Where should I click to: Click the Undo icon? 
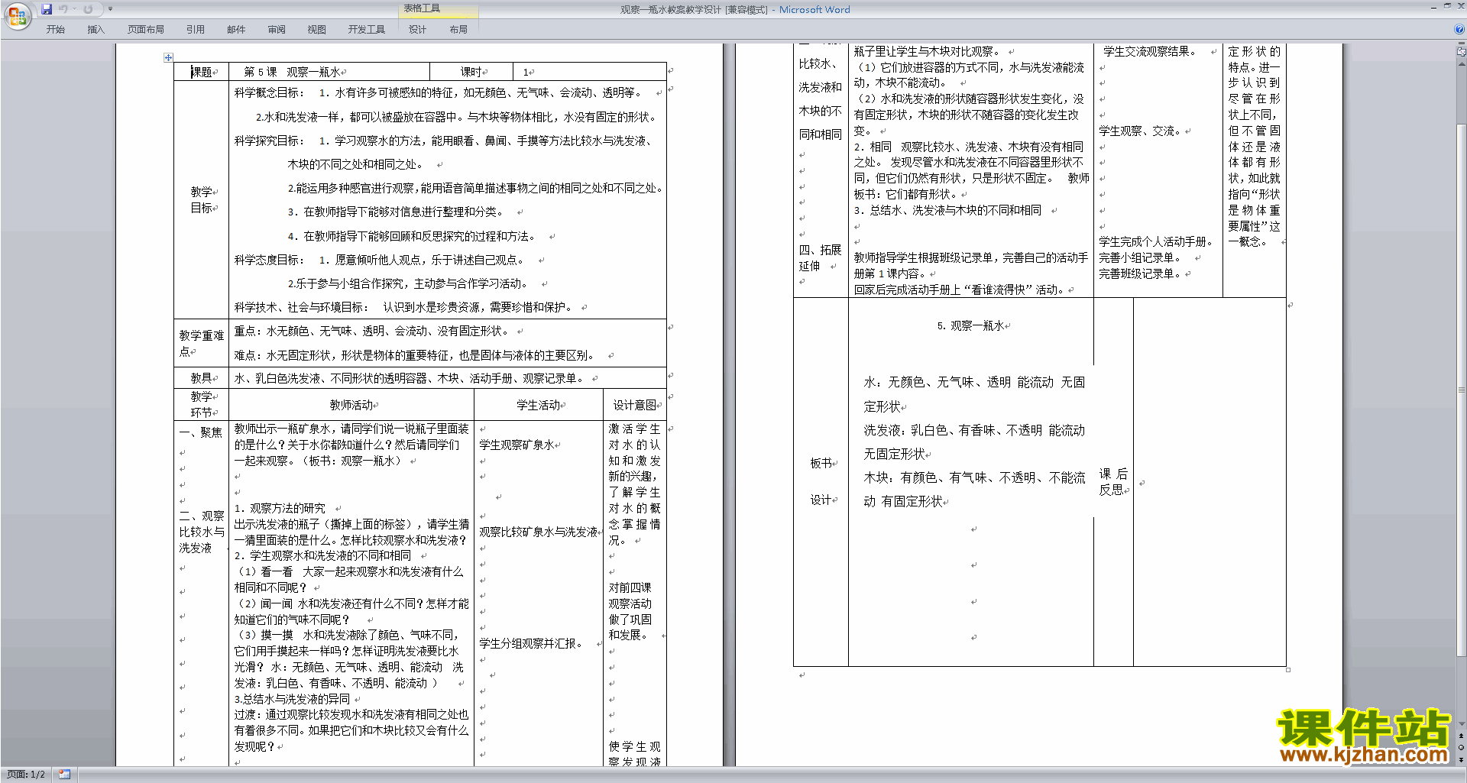(63, 9)
